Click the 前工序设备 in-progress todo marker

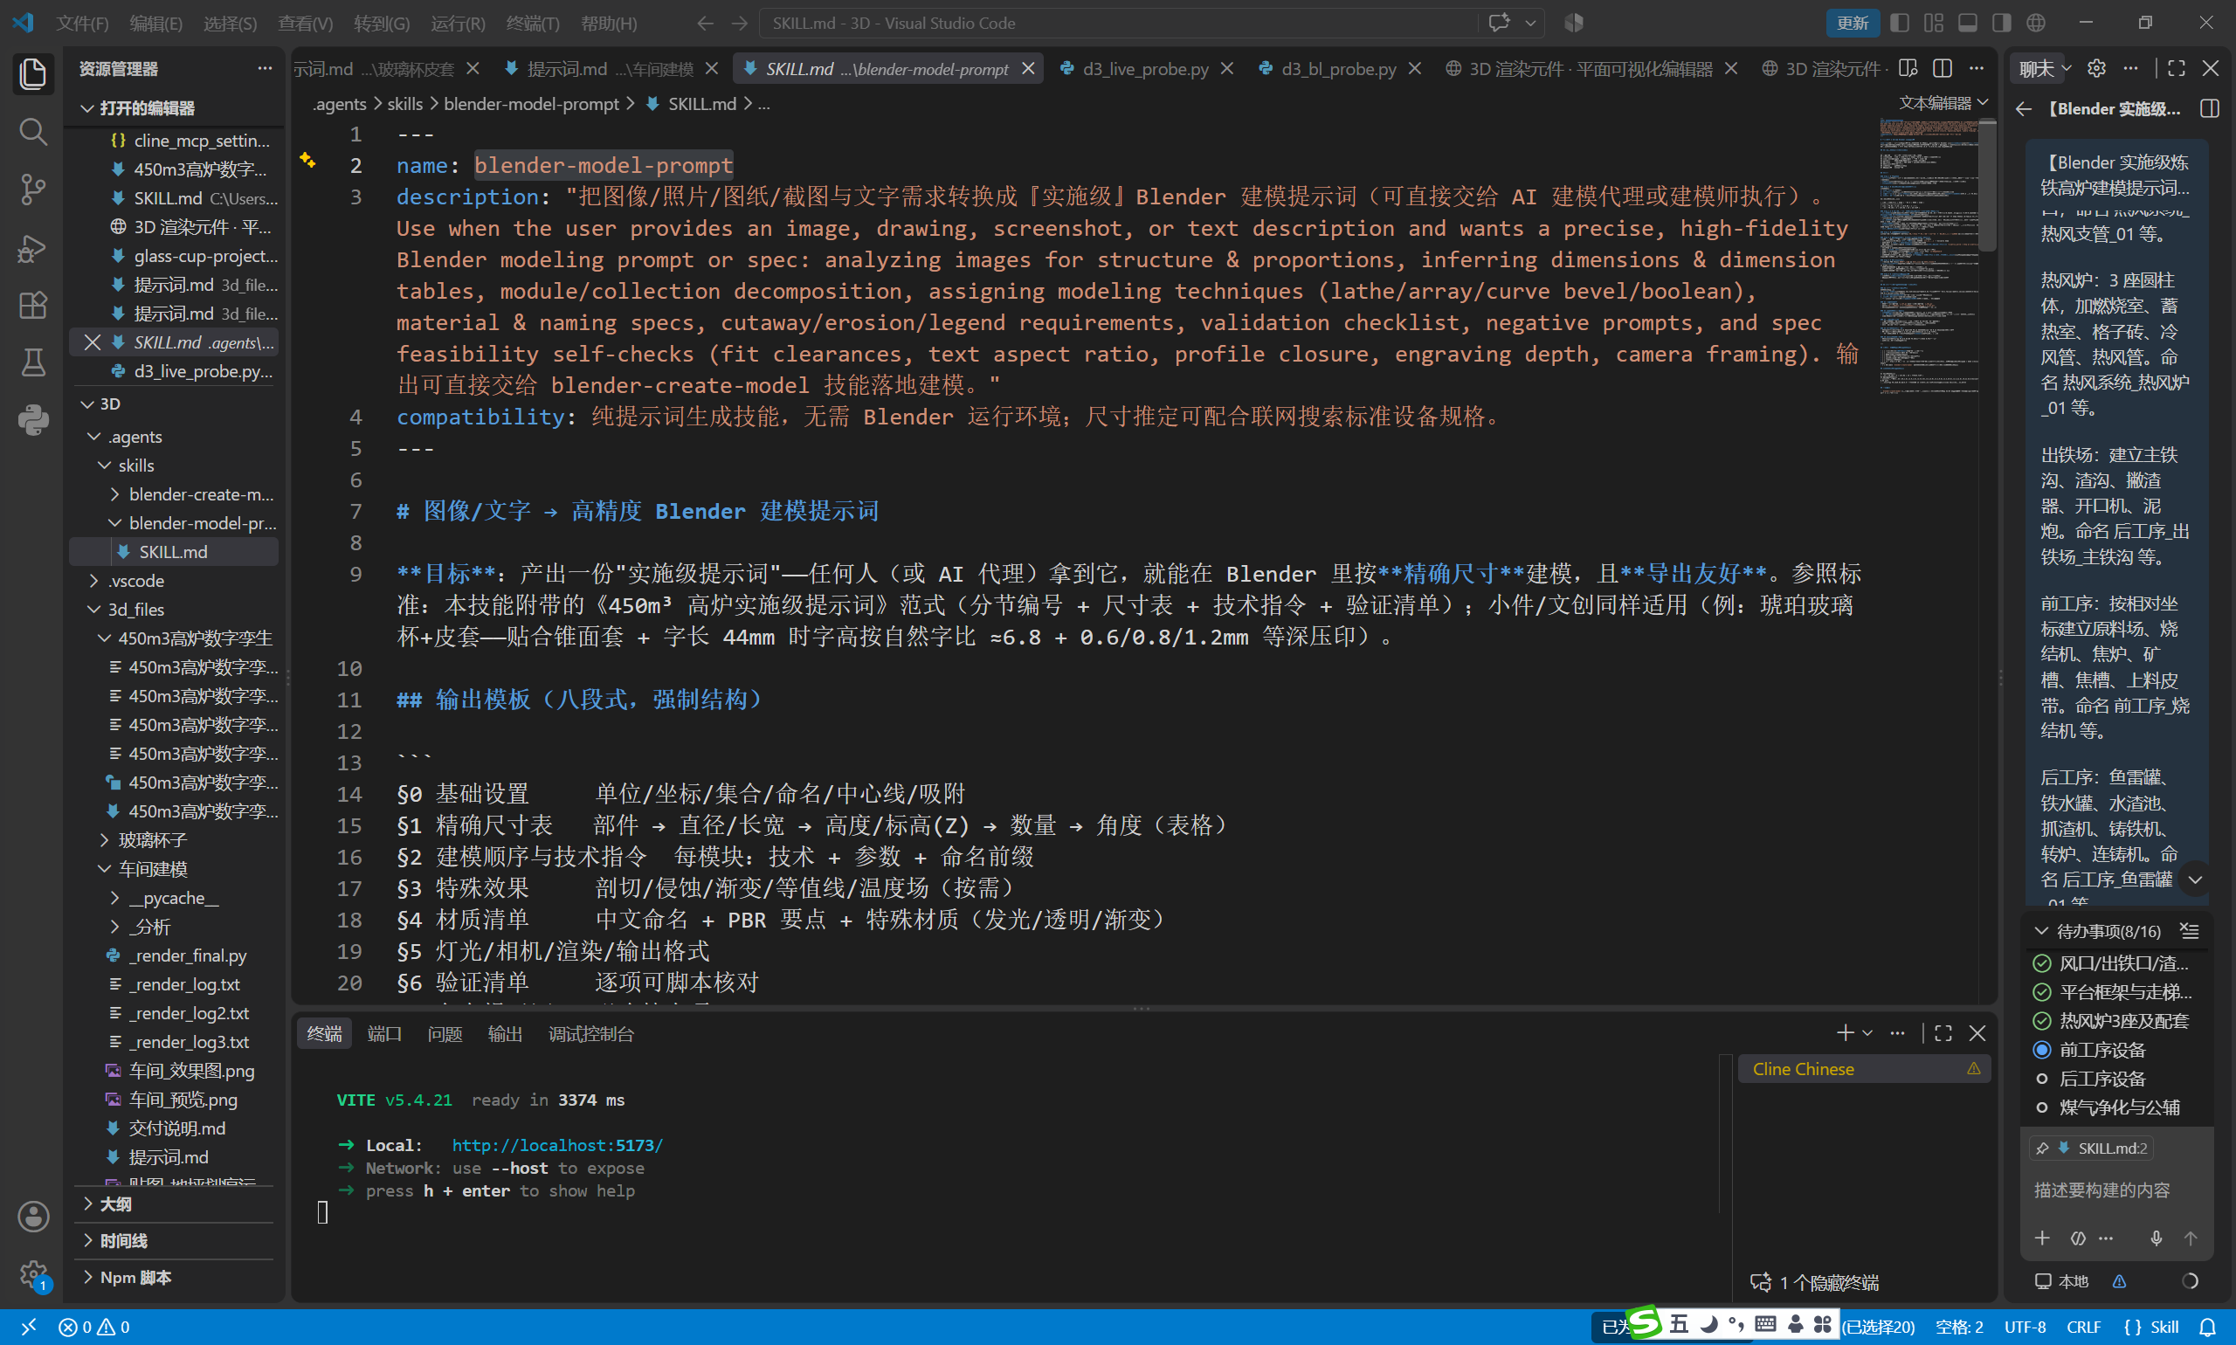(x=2042, y=1050)
